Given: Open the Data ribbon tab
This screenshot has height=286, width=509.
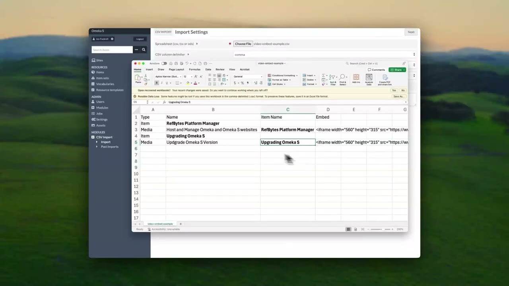Looking at the screenshot, I should click(x=208, y=70).
